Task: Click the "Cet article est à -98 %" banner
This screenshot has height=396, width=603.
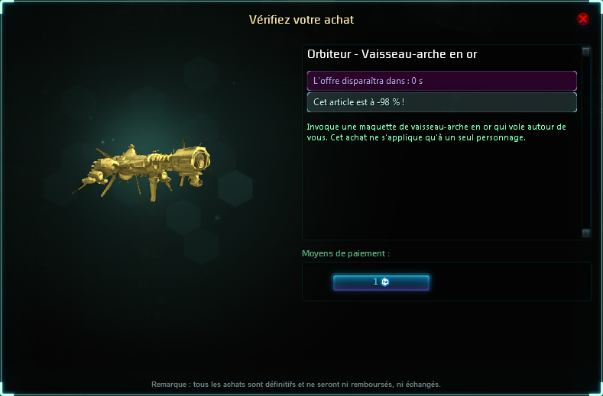Action: 442,102
